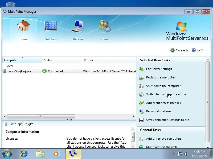Click the volume speaker tray icon
Screen dimensions: 213x159
pos(186,154)
